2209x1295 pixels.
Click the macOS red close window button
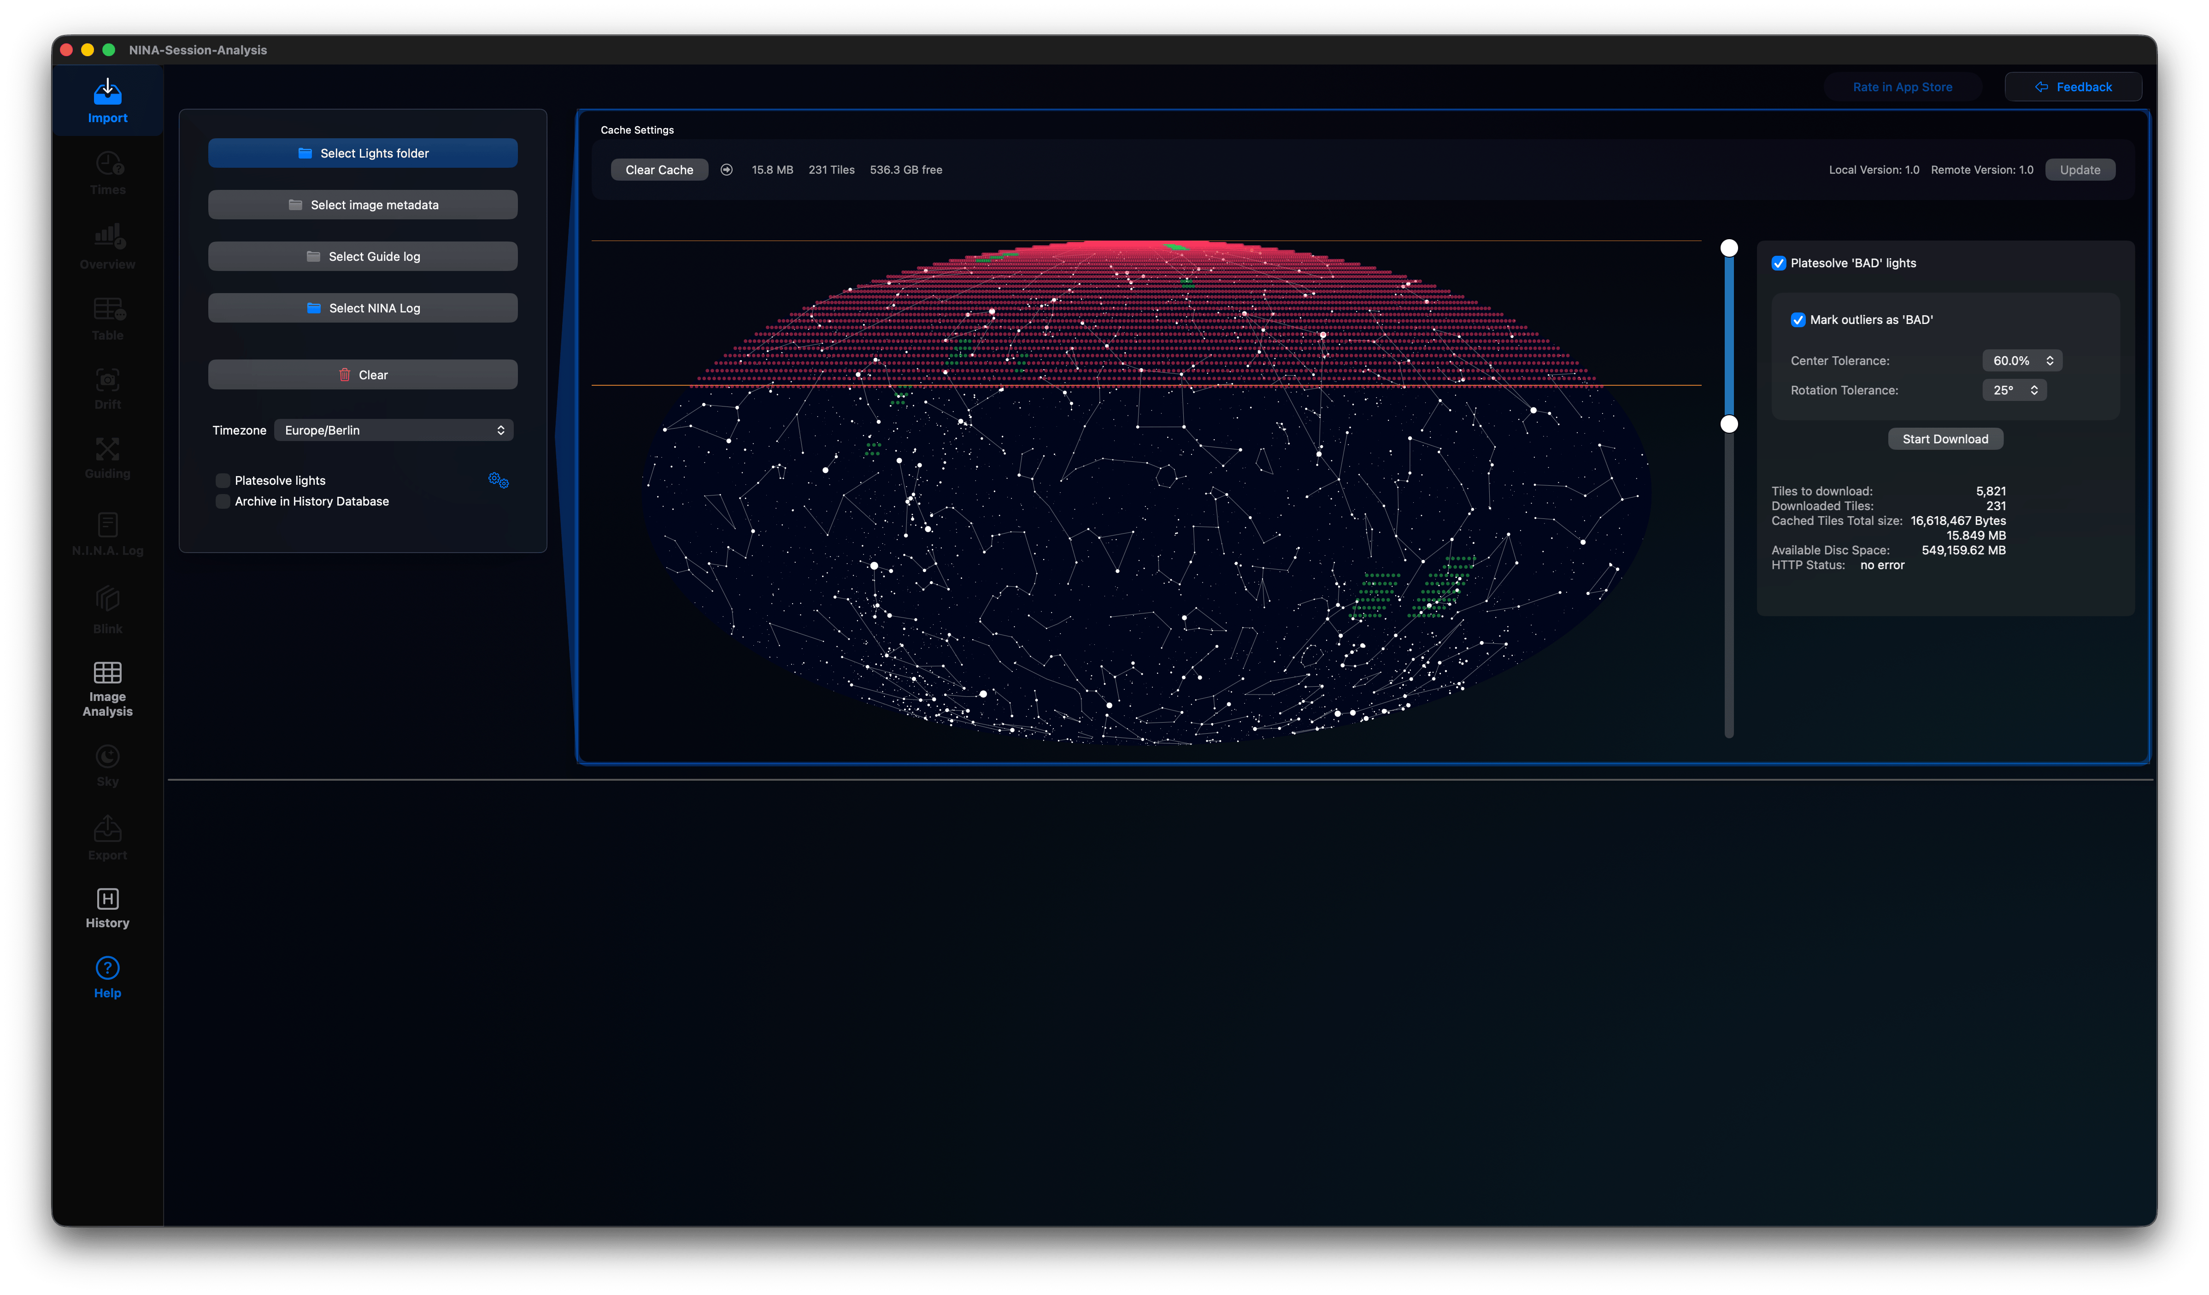coord(67,50)
